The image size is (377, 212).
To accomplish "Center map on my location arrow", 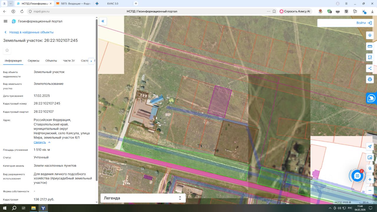I will coord(370,146).
